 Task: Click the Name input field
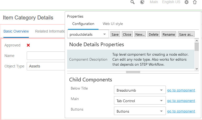(x=46, y=56)
